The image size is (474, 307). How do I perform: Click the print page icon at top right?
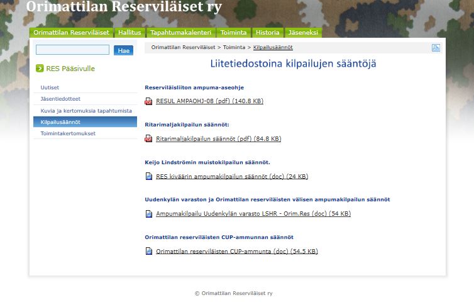click(x=436, y=48)
